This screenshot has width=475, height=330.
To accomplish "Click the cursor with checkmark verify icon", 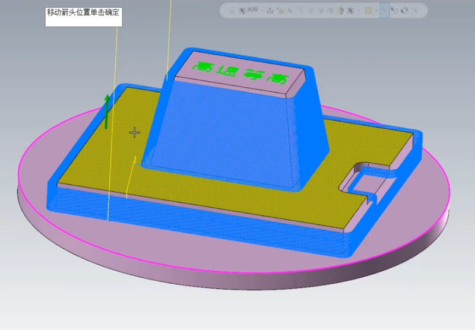I will [394, 10].
